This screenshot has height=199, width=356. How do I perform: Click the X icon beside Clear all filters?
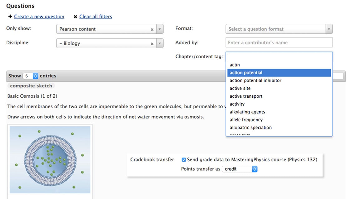[x=75, y=17]
